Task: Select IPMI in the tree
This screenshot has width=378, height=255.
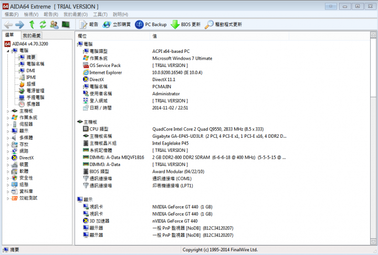Action: (31, 77)
